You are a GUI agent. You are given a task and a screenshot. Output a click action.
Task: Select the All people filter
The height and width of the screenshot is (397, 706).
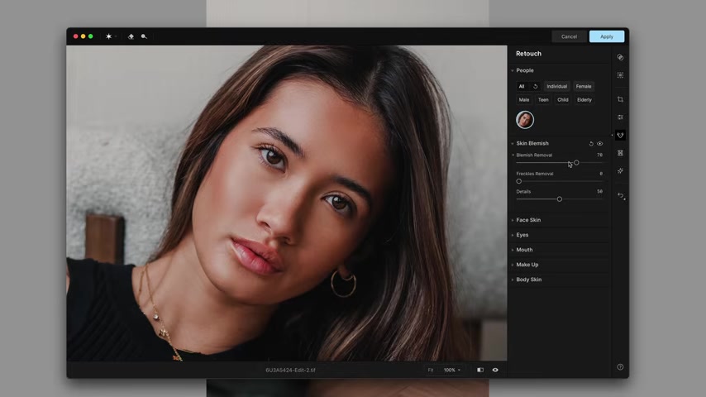[522, 87]
